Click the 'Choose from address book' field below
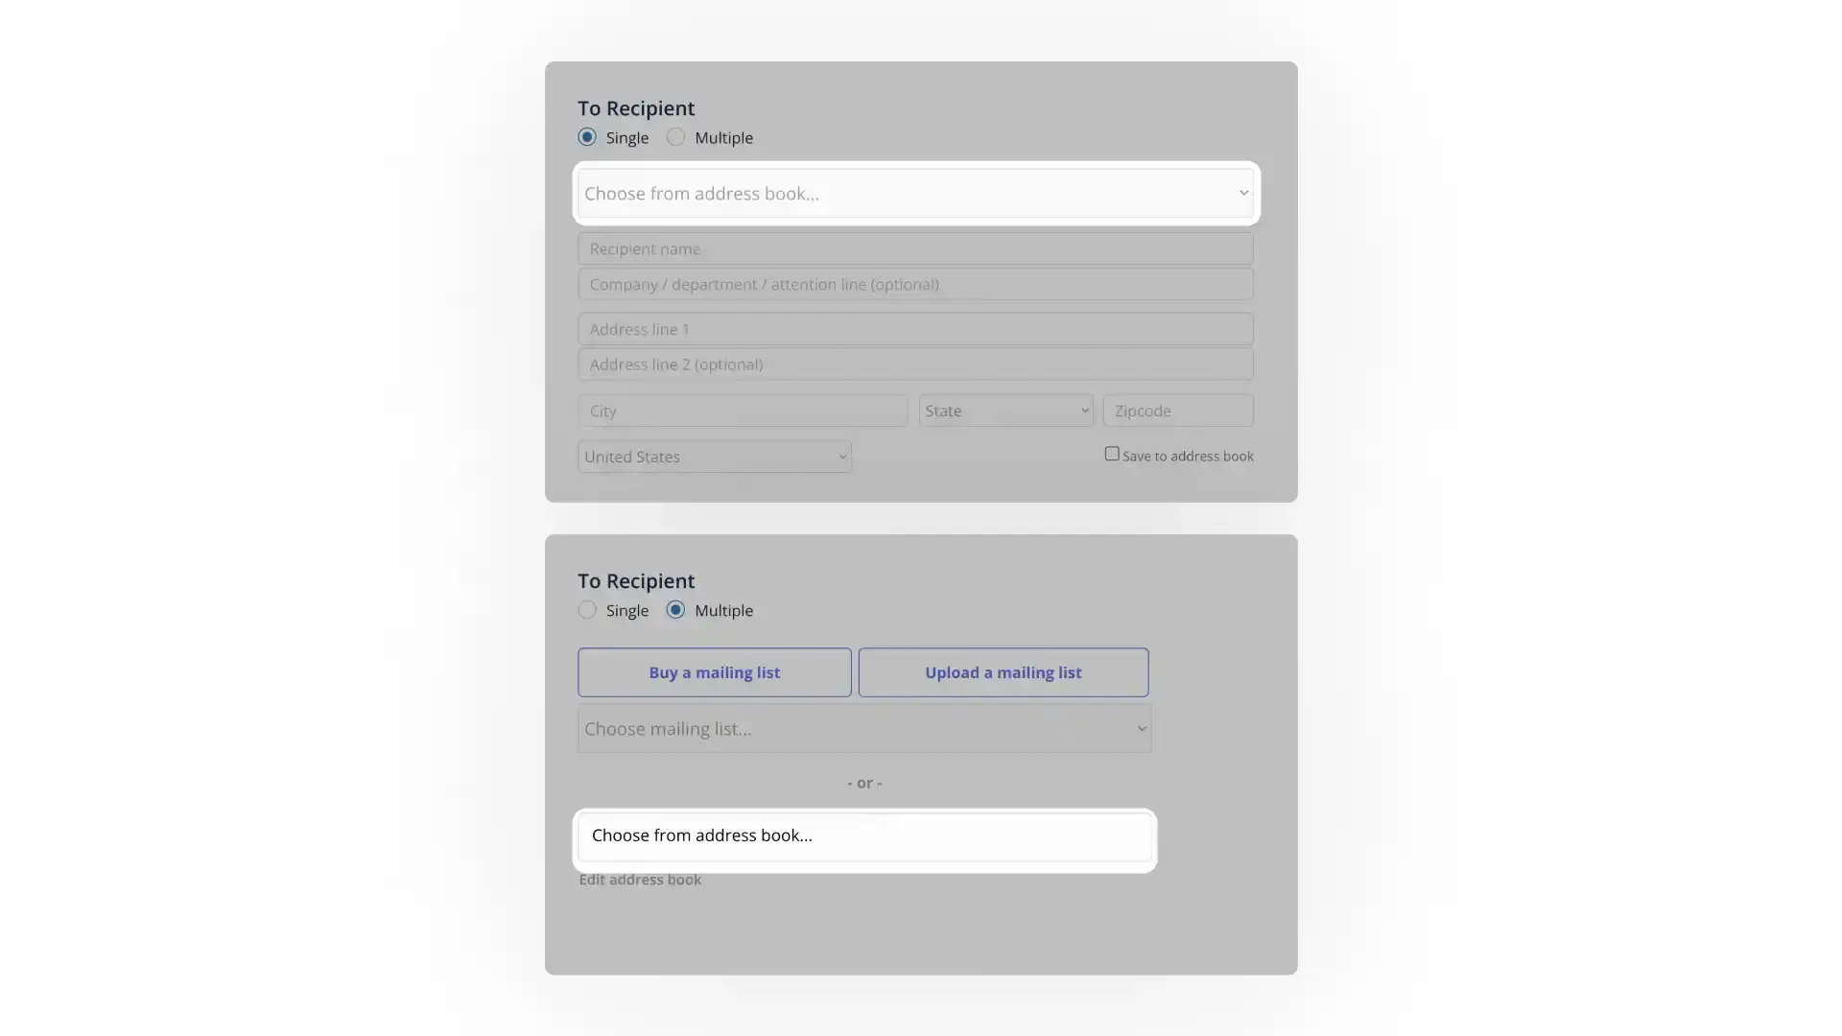The image size is (1842, 1036). pyautogui.click(x=864, y=835)
